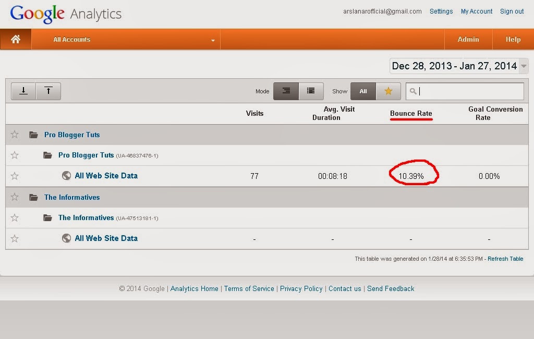Image resolution: width=534 pixels, height=339 pixels.
Task: Open Pro Blogger Tuts property link
Action: 86,155
